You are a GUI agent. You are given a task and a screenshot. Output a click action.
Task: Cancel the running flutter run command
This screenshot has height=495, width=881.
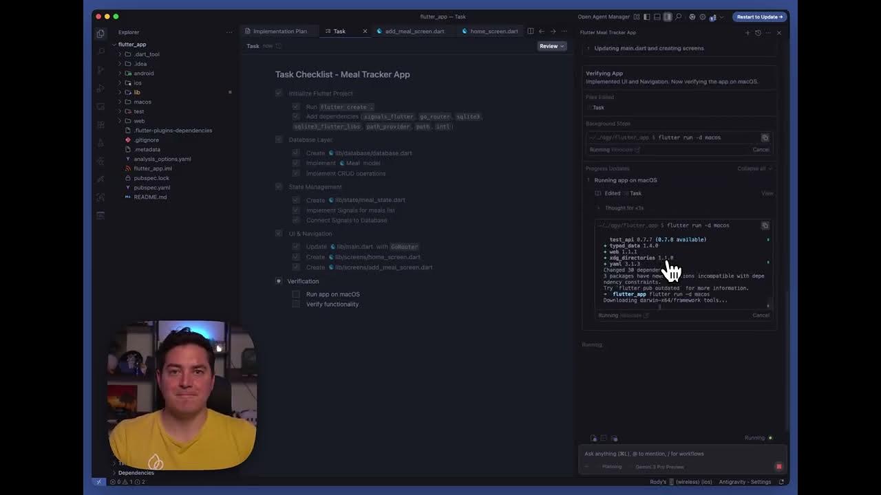[761, 315]
